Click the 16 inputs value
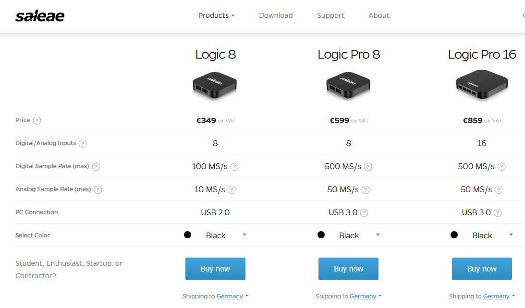The width and height of the screenshot is (525, 308). (481, 144)
